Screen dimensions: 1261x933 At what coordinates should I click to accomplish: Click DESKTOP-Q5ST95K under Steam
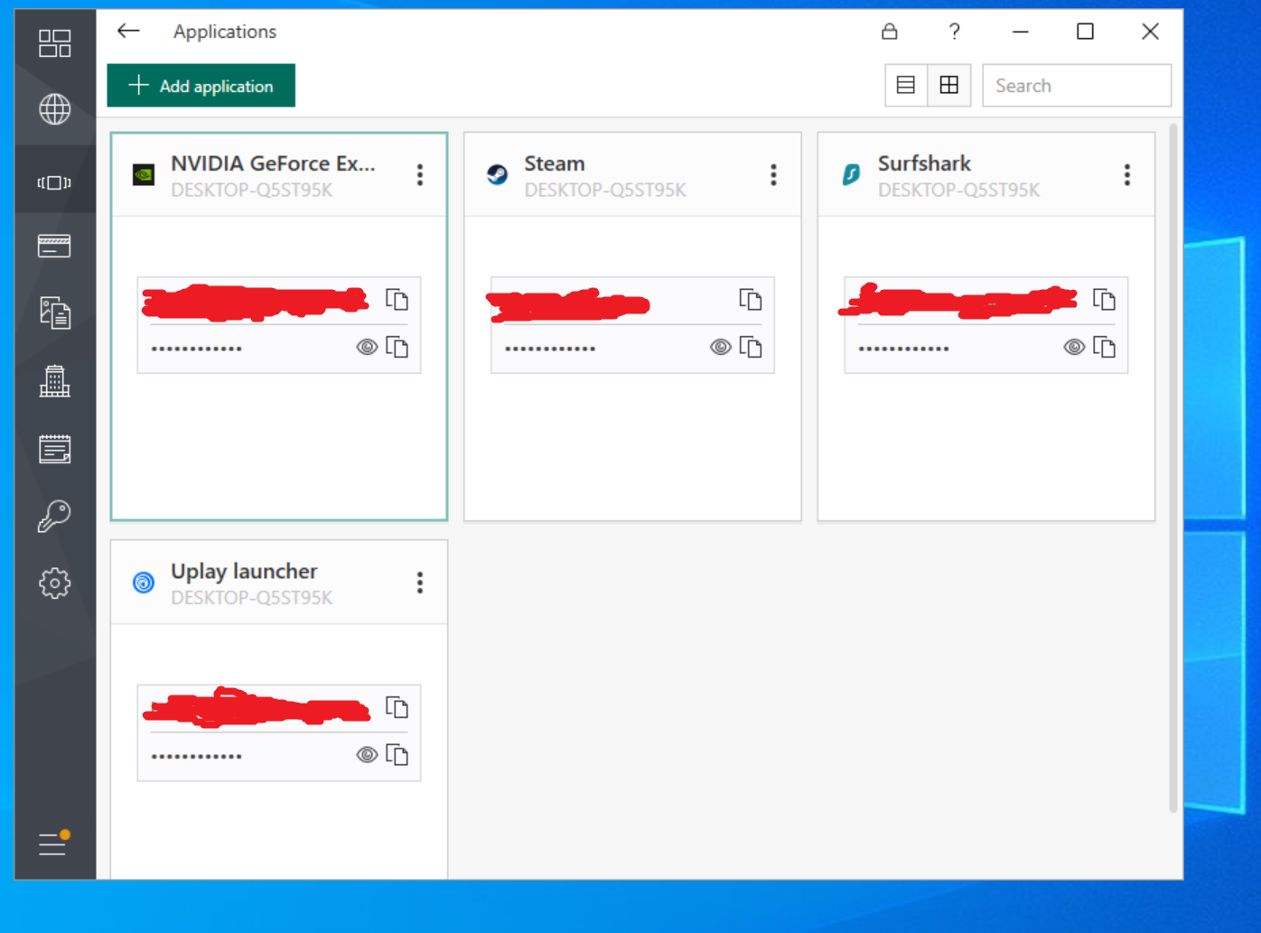605,191
